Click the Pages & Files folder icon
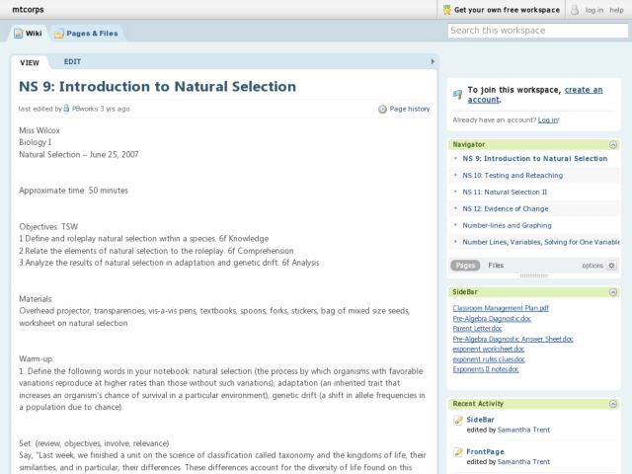Screen dimensions: 632x474 tap(59, 34)
